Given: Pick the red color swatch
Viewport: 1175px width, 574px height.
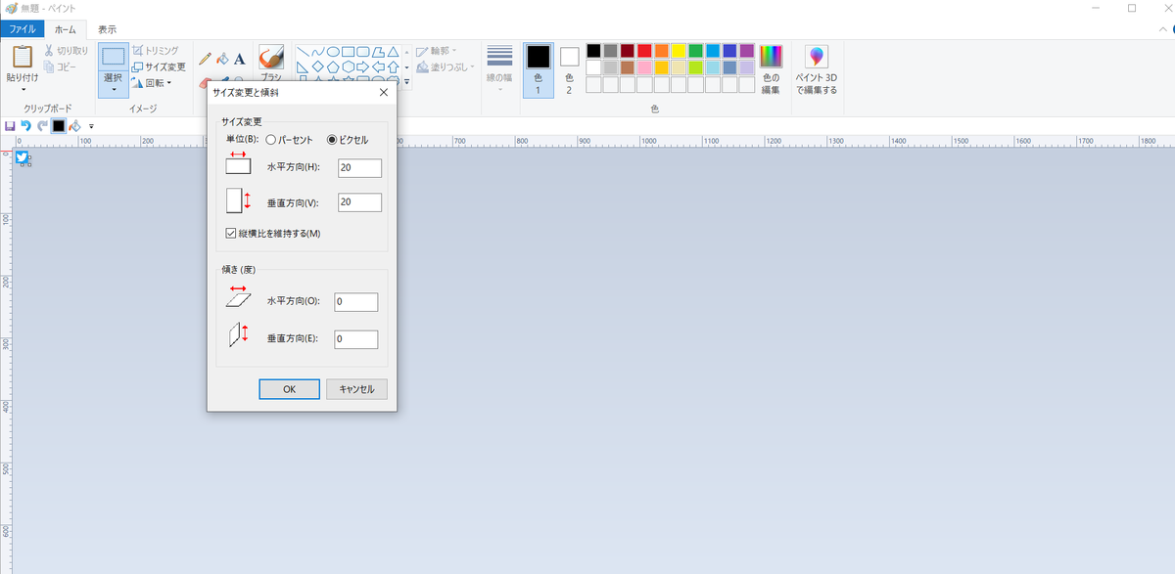Looking at the screenshot, I should pos(644,51).
